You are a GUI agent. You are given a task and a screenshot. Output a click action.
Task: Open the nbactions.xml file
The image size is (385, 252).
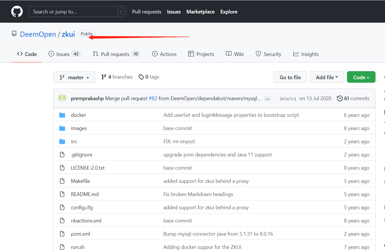(x=86, y=221)
